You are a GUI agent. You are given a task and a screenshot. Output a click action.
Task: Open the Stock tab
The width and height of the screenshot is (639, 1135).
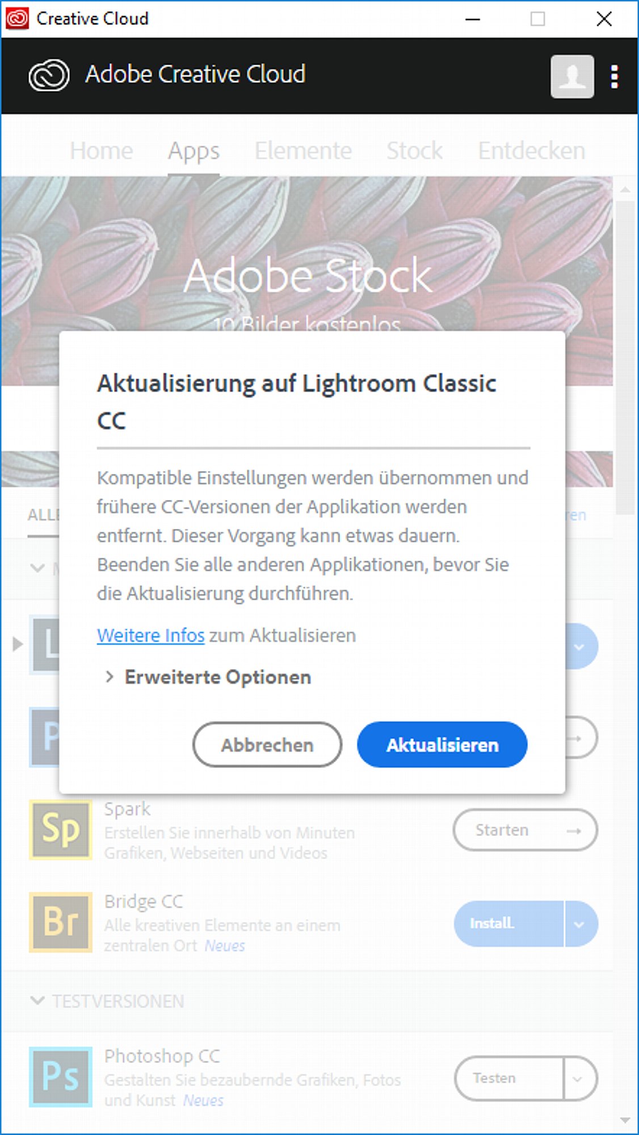click(414, 151)
